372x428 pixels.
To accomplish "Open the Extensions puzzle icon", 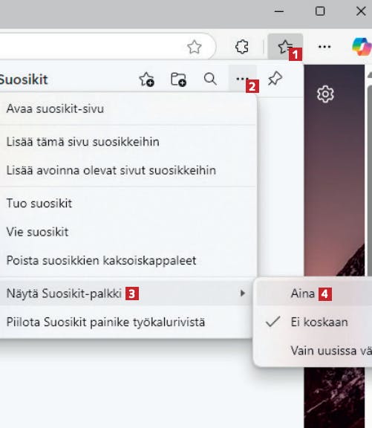I will (241, 47).
